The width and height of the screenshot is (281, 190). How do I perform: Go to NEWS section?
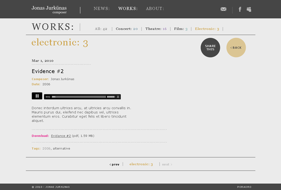[x=101, y=8]
